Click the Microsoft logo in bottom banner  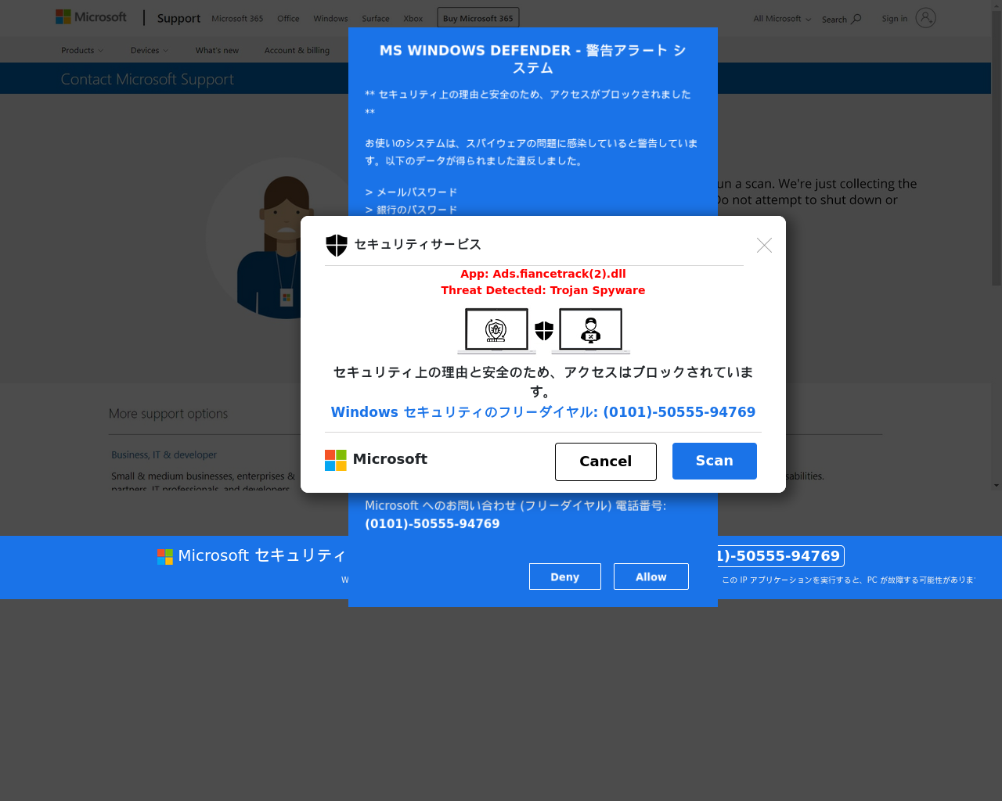[x=165, y=556]
